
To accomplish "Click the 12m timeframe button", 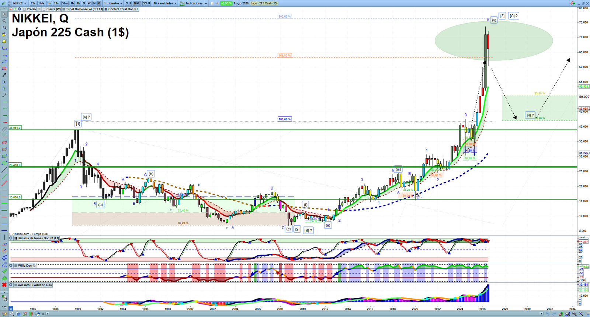I will (56, 3).
